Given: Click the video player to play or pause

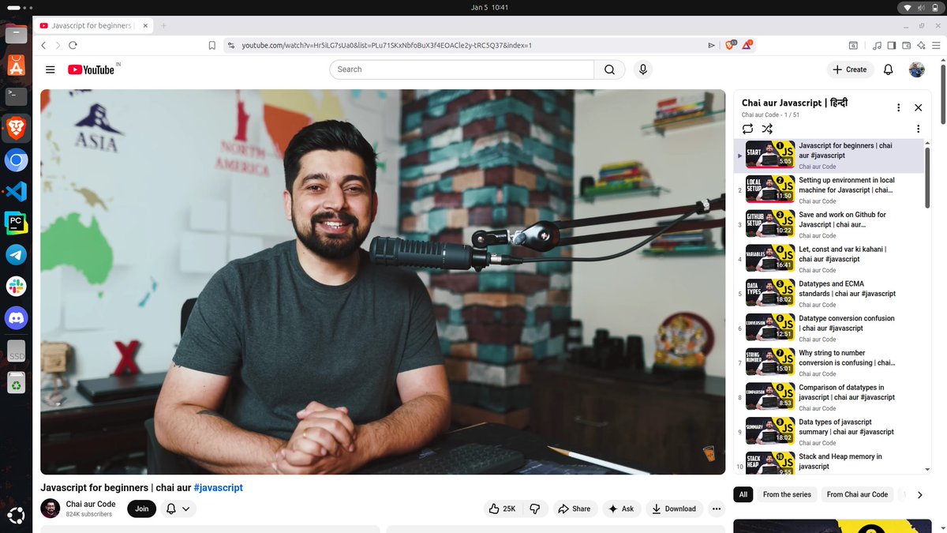Looking at the screenshot, I should [x=383, y=282].
